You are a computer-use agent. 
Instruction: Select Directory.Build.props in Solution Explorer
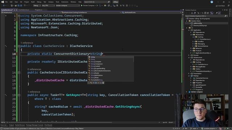[x=200, y=26]
